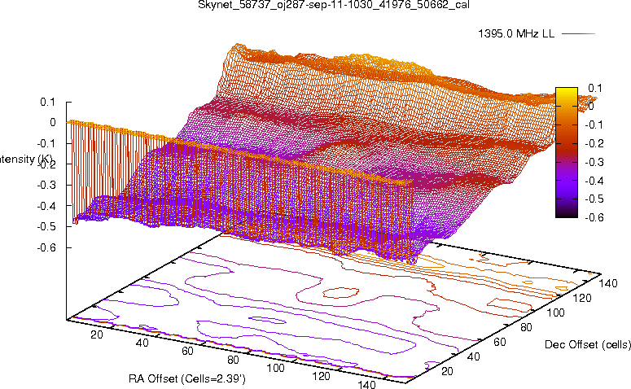The width and height of the screenshot is (631, 389).
Task: Click the RA axis tick label 100
Action: coord(276,368)
